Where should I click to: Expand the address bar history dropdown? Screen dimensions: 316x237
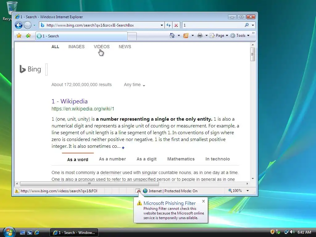pyautogui.click(x=162, y=25)
